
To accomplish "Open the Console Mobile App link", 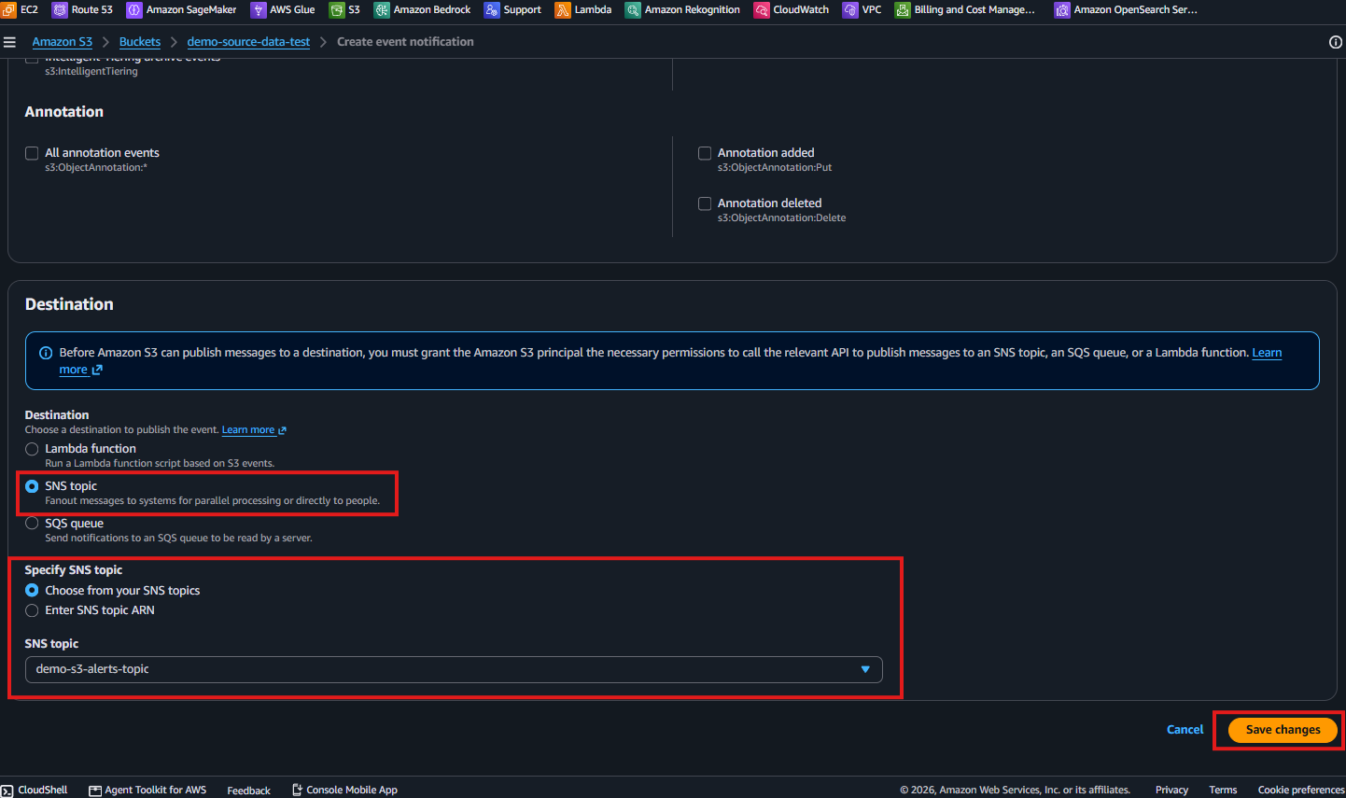I will coord(344,790).
